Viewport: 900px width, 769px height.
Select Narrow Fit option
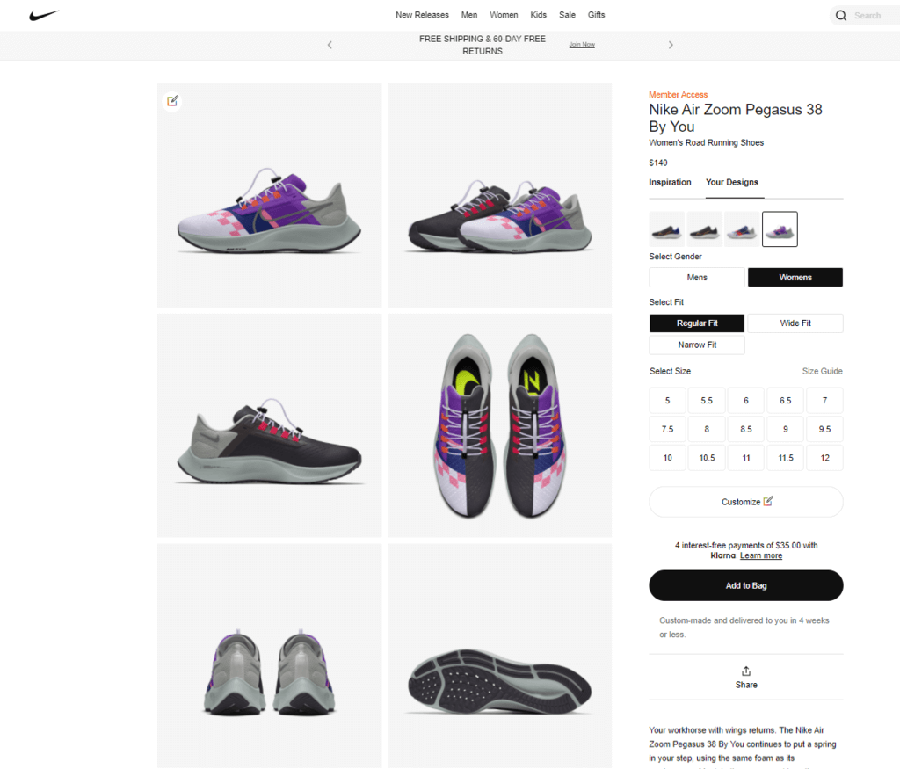click(697, 345)
